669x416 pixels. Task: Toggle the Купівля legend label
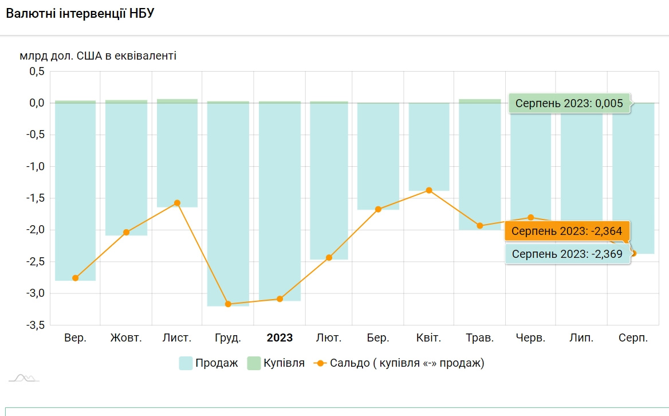pos(284,363)
